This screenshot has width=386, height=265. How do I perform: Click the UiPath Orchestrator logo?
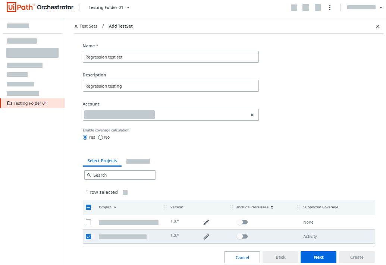pyautogui.click(x=40, y=7)
